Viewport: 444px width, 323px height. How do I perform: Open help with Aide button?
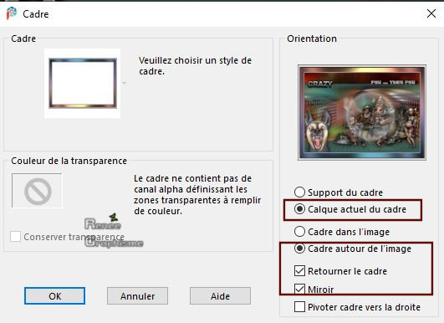pos(220,296)
